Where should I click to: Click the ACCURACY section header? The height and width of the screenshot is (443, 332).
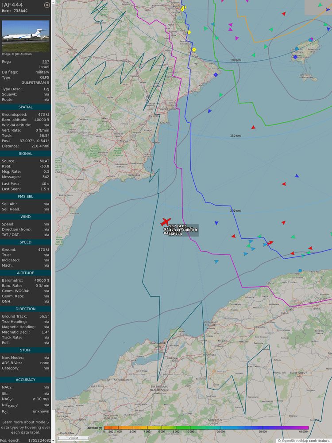[25, 380]
